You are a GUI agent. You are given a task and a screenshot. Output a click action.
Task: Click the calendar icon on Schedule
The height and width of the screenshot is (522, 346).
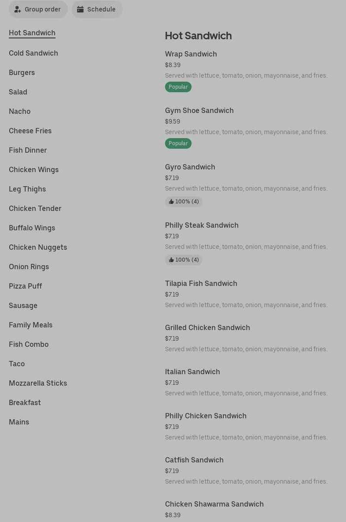80,9
